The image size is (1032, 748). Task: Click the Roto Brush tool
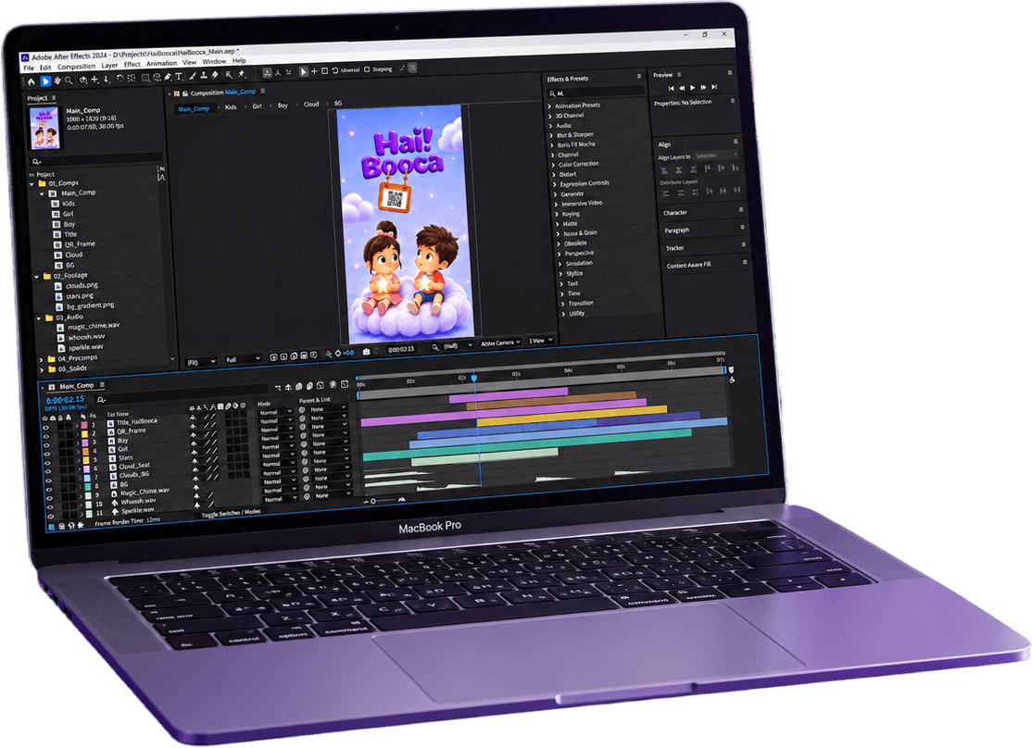[x=229, y=75]
